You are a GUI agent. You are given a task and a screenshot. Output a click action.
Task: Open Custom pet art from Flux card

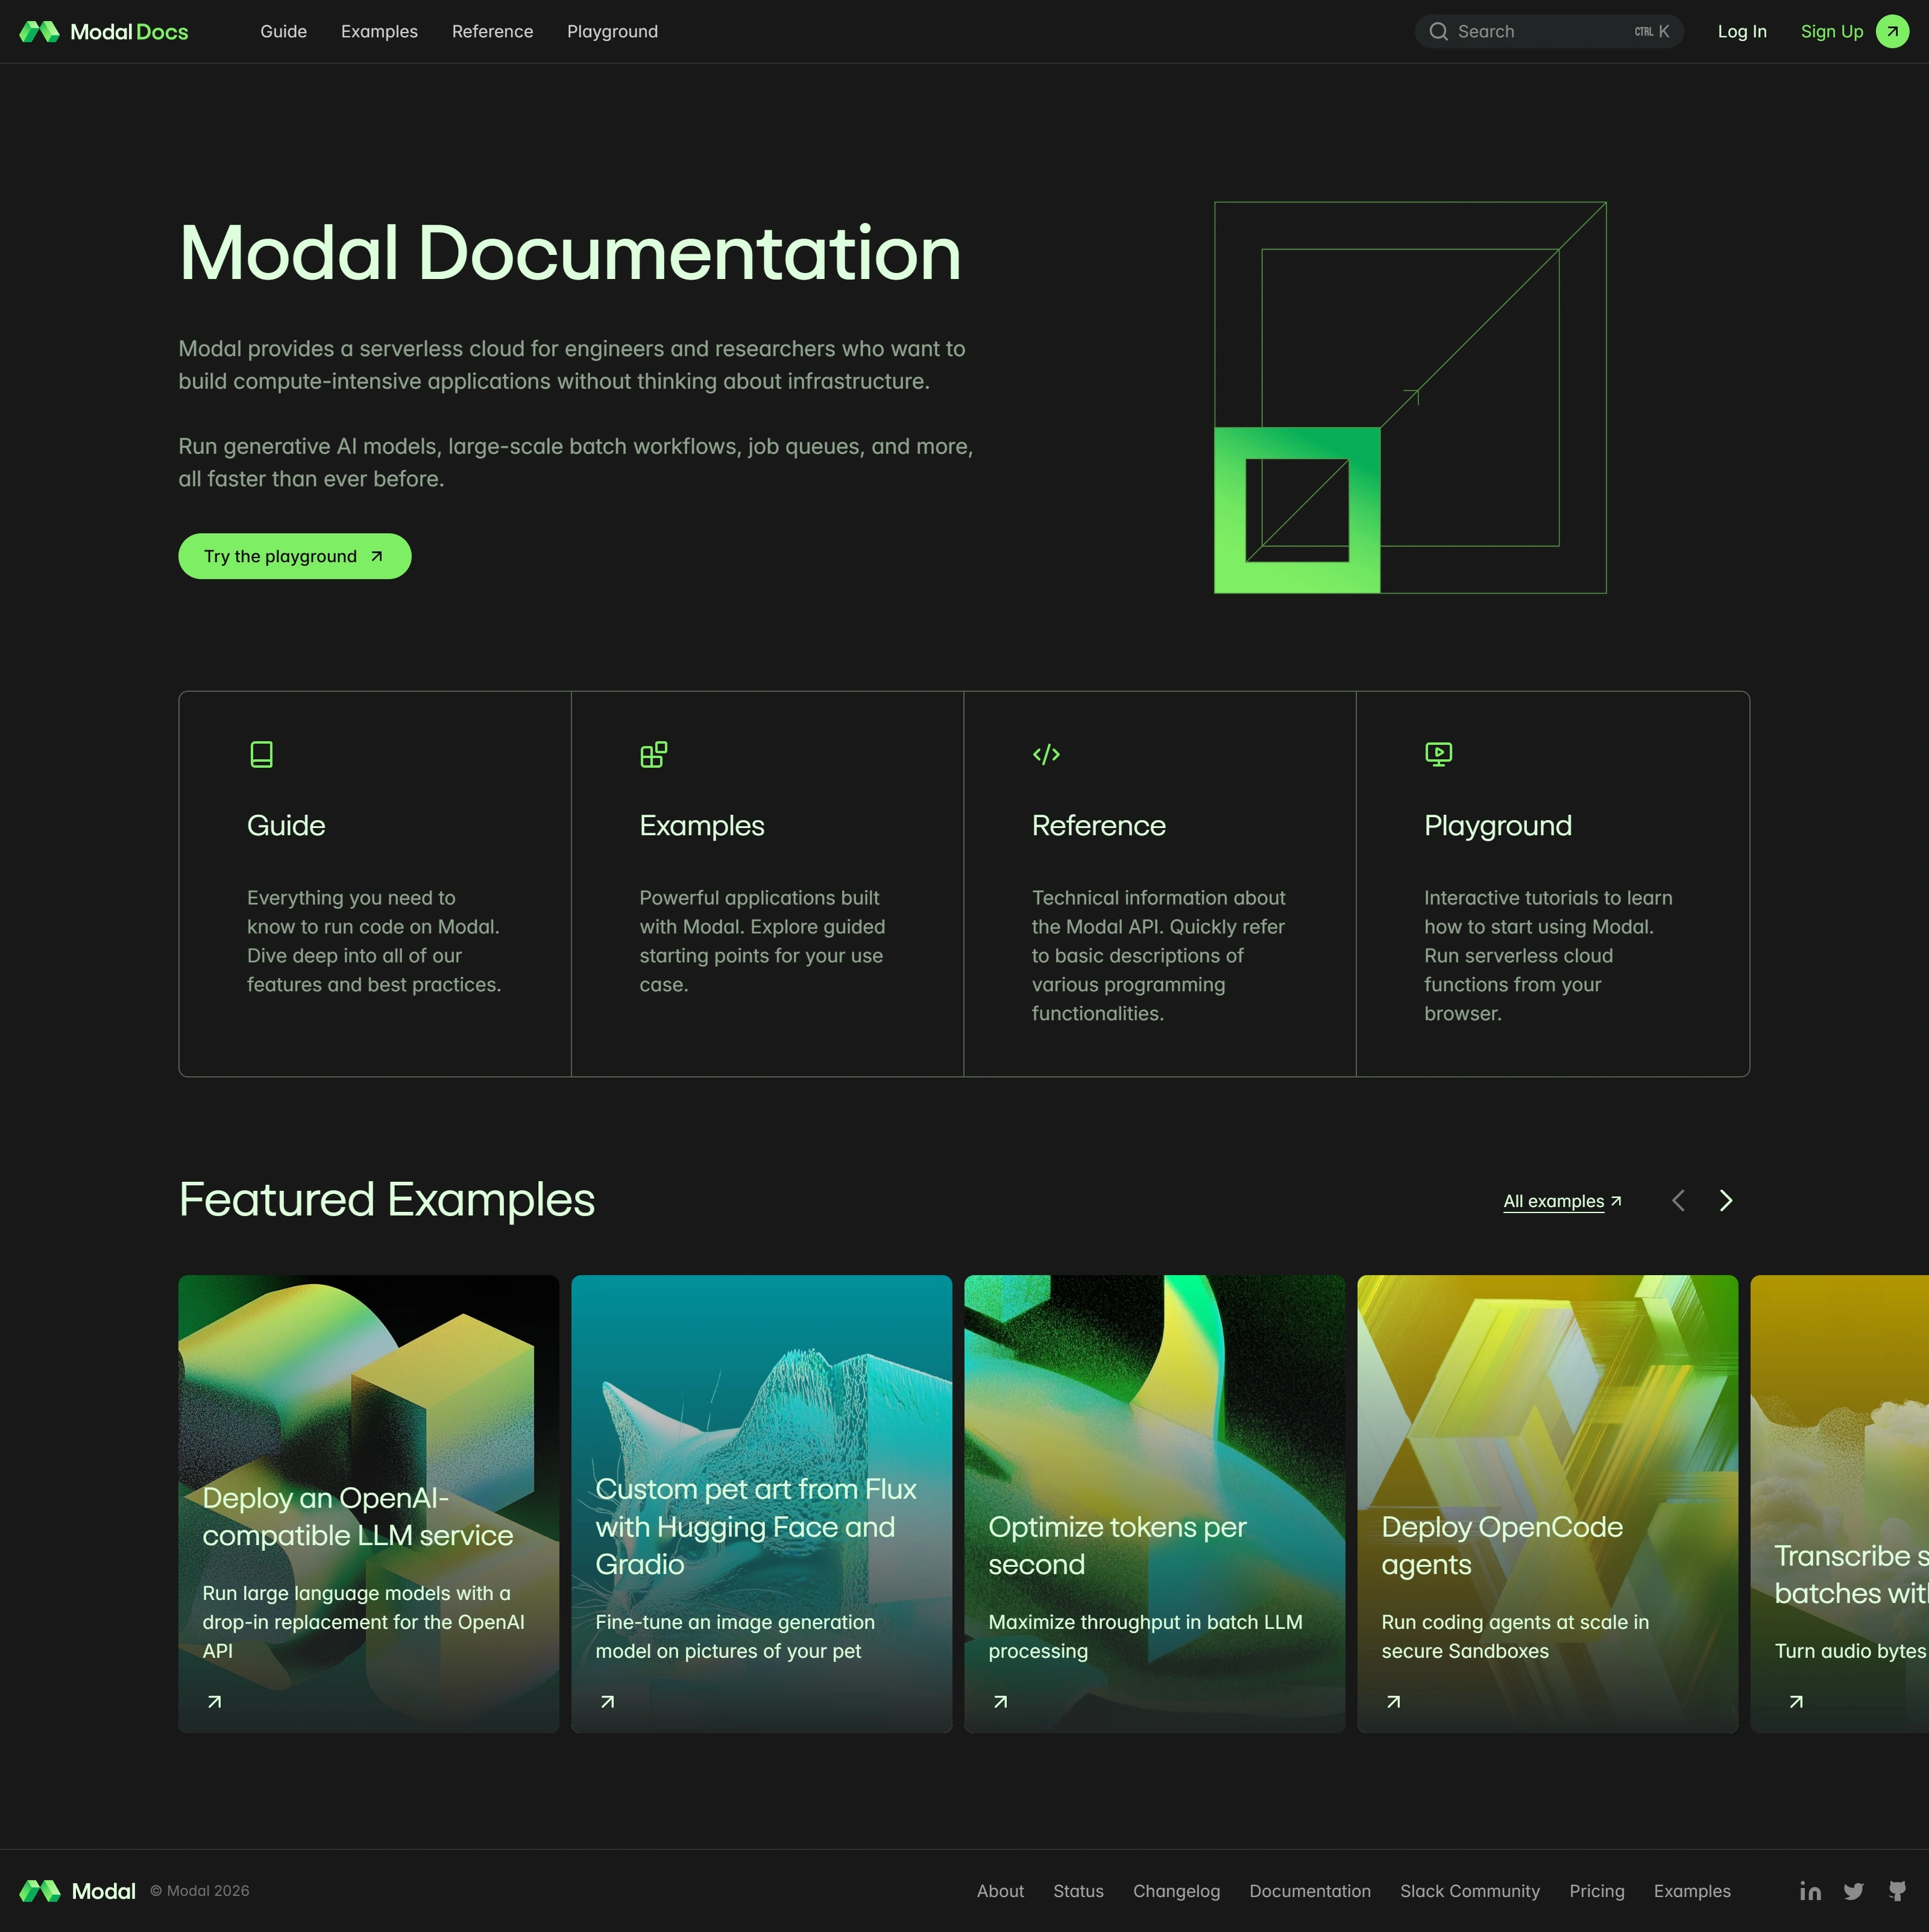click(x=761, y=1504)
